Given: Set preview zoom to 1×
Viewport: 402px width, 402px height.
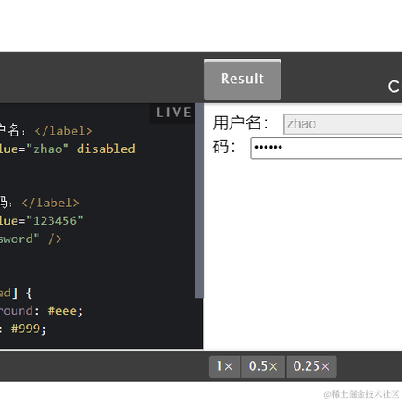Looking at the screenshot, I should coord(225,366).
